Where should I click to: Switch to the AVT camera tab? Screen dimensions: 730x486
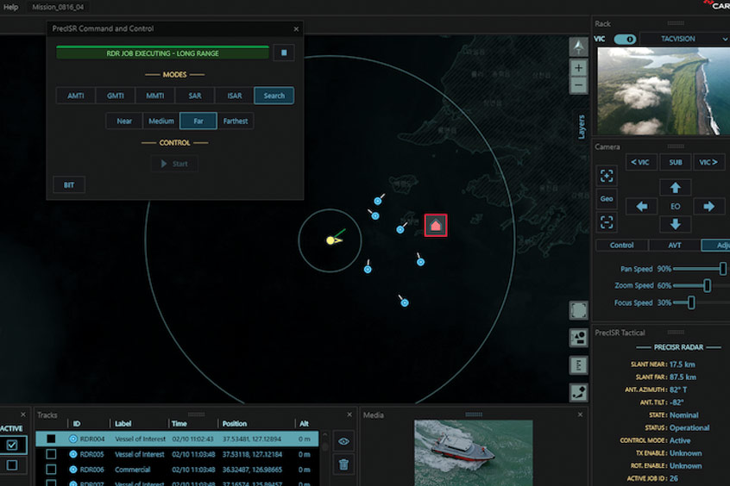[674, 246]
